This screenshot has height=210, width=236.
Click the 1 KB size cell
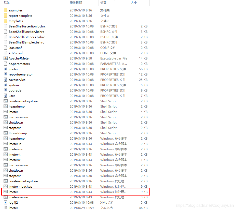point(144,160)
